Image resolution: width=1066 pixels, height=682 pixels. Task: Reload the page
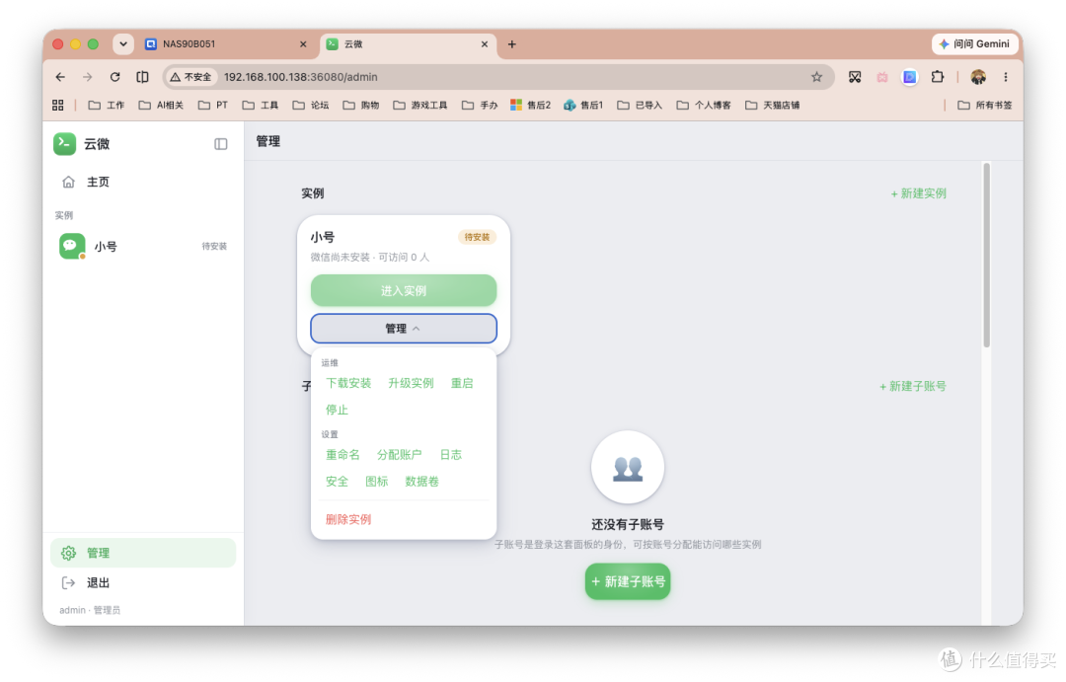click(x=114, y=77)
